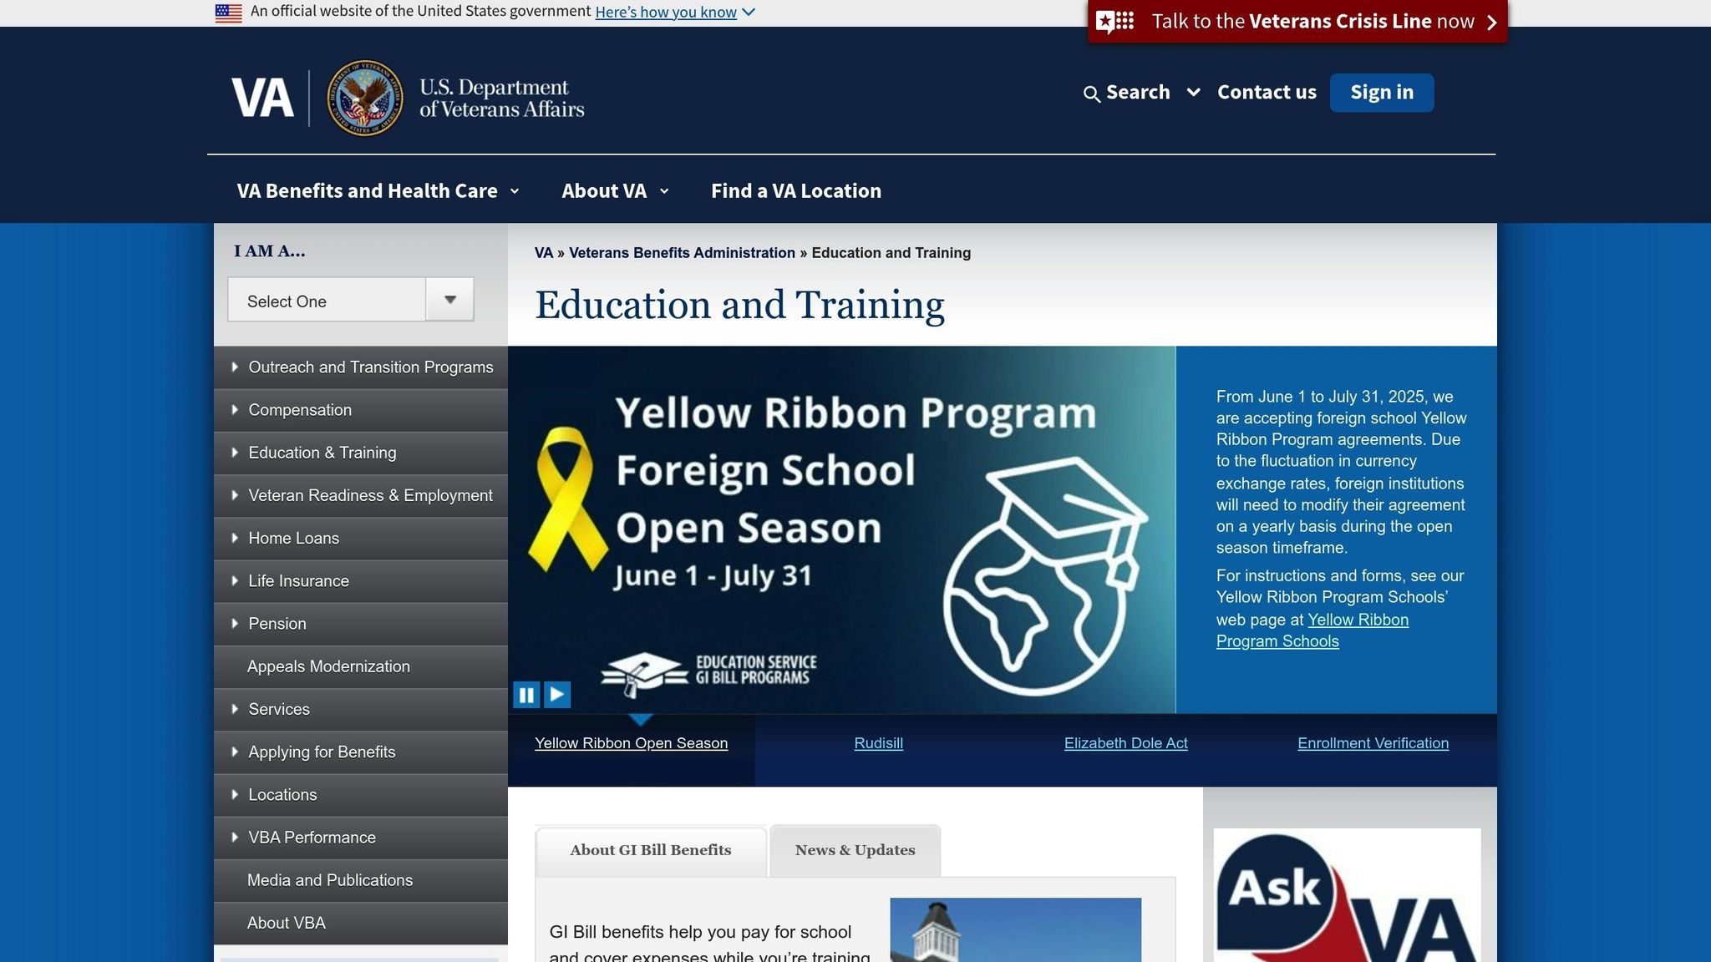Pause the slideshow carousel

tap(526, 695)
